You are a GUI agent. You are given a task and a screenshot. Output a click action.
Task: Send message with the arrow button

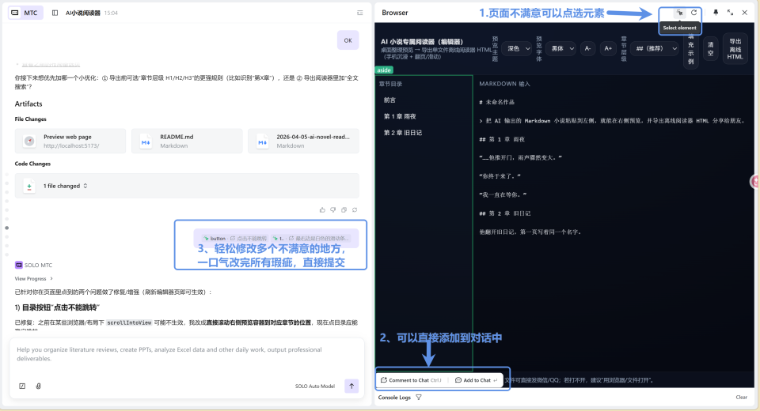pos(351,386)
